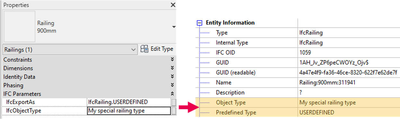Viewport: 400px width, 119px height.
Task: Select the Internal Type row
Action: 298,43
